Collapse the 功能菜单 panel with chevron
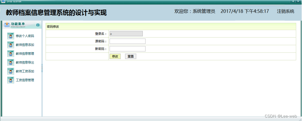302x121 pixels. (x=38, y=25)
